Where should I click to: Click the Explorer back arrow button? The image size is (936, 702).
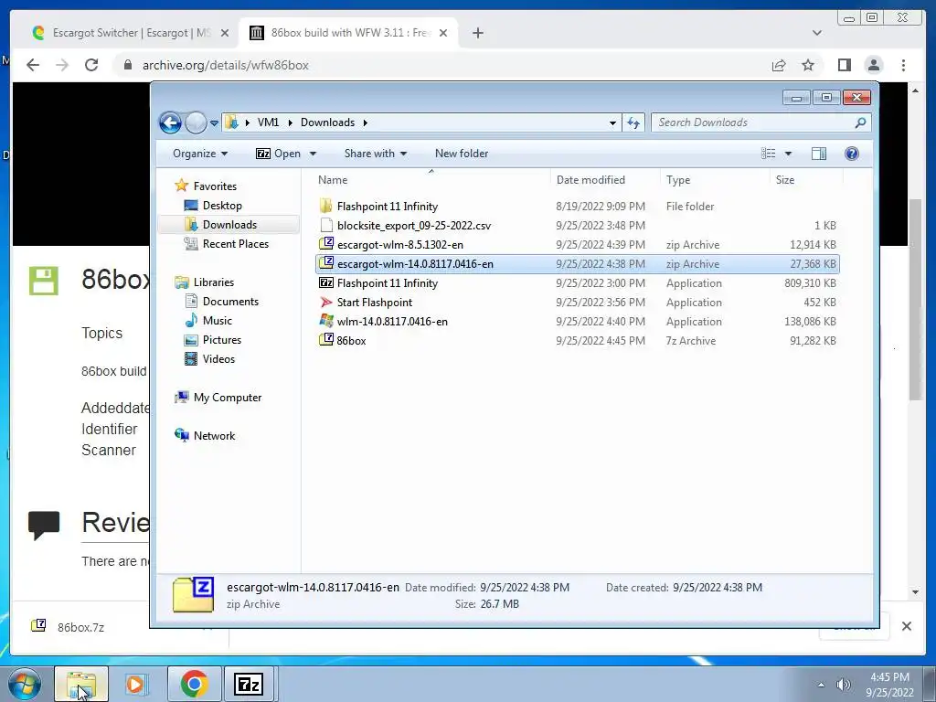tap(170, 123)
